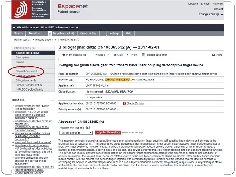Click highlighted inventor name ZHANG
Image resolution: width=236 pixels, height=177 pixels.
(110, 80)
